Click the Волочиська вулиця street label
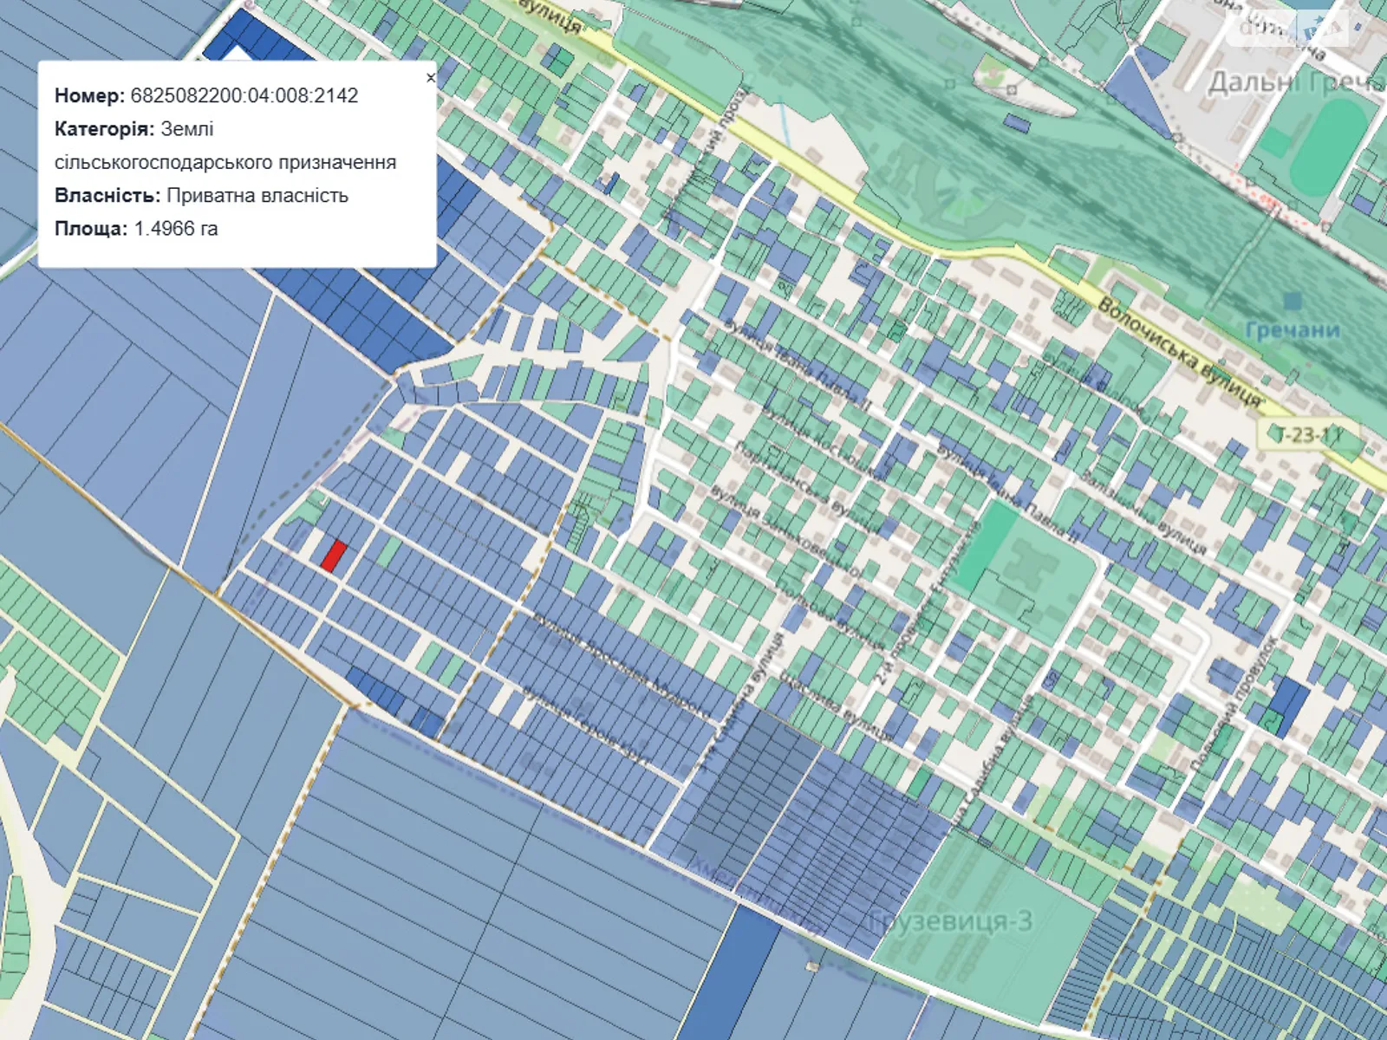This screenshot has width=1387, height=1040. [x=1179, y=351]
